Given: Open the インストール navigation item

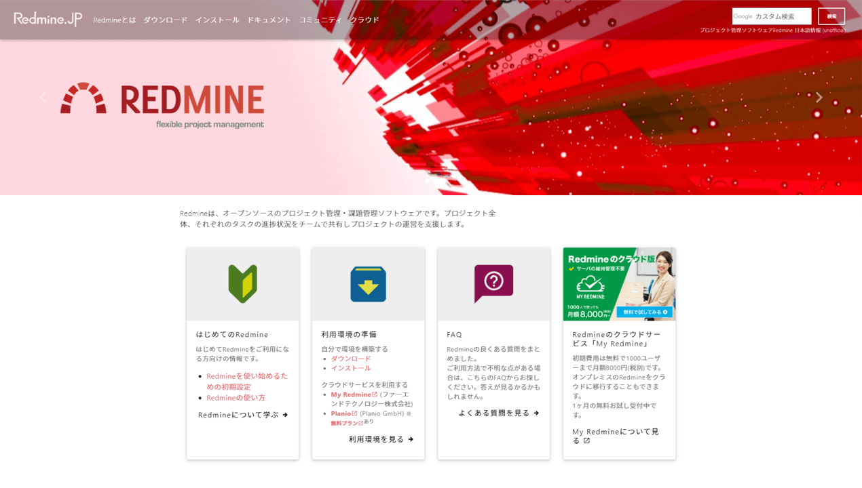Looking at the screenshot, I should 217,20.
